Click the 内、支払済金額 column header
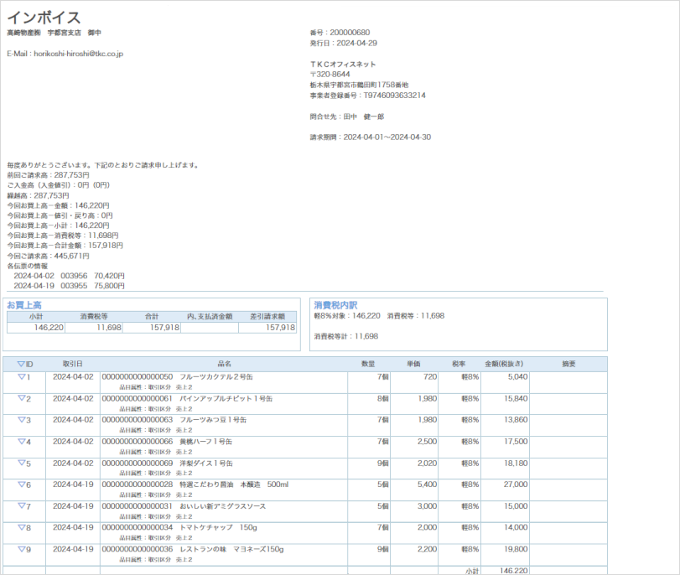 pos(210,317)
